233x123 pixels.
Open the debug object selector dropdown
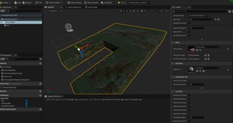click(x=138, y=2)
